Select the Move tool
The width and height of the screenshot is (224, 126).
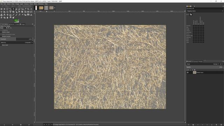pos(1,12)
